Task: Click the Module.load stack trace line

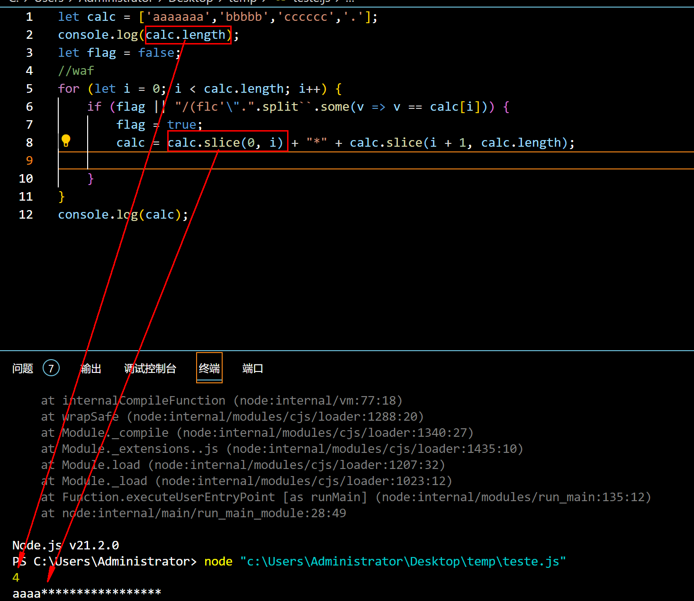Action: point(243,465)
